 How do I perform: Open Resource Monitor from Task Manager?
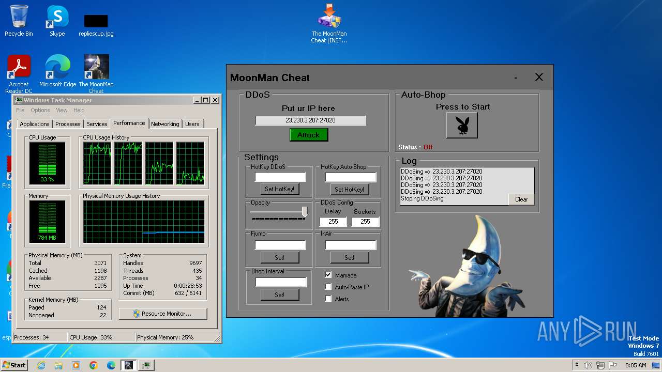pyautogui.click(x=163, y=314)
